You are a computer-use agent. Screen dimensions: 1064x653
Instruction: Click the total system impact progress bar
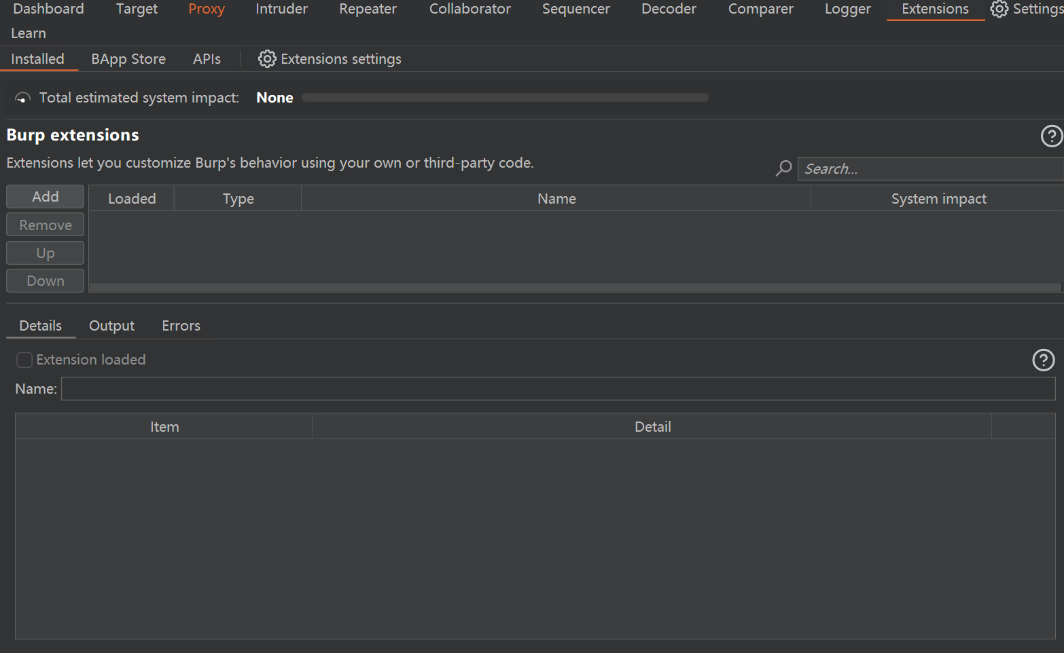505,98
